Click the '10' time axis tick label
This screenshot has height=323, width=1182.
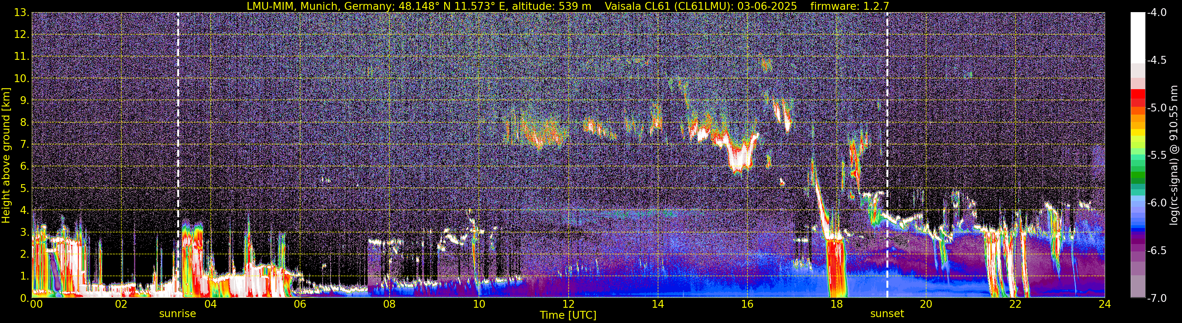479,304
